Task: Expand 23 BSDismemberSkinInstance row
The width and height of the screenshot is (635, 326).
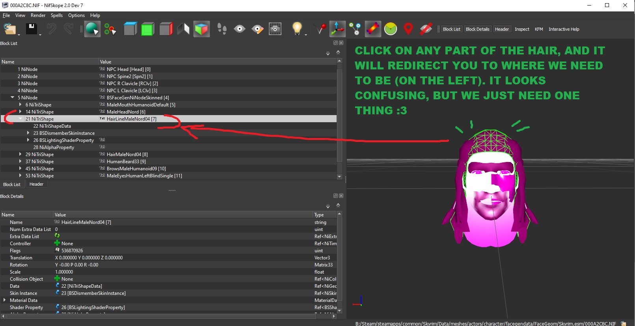Action: coord(28,133)
